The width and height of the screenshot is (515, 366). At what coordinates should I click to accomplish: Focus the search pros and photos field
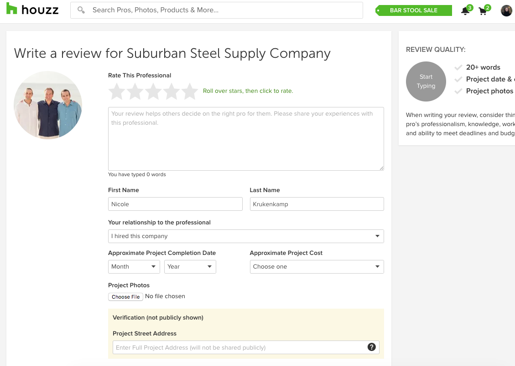pos(217,10)
